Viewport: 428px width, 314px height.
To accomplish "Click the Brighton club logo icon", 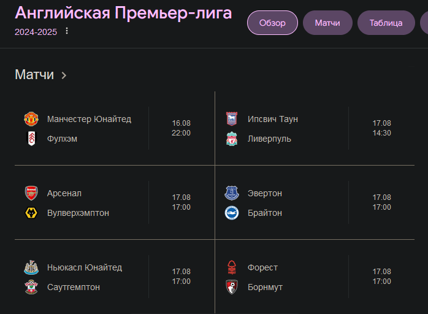I will [232, 213].
